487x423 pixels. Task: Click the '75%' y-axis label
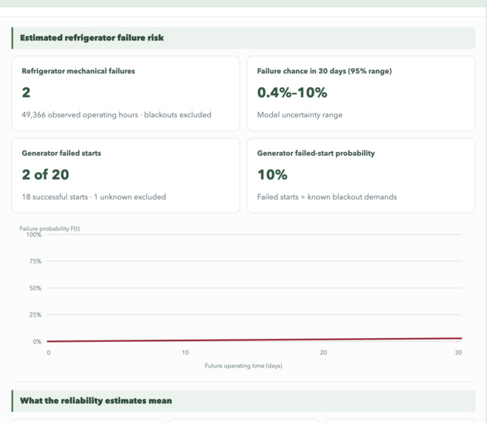tap(35, 261)
